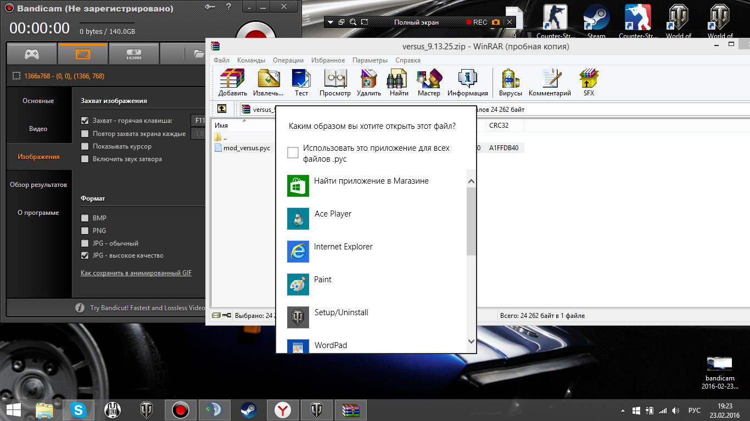Open the 'Команды' menu in WinRAR
The width and height of the screenshot is (750, 421).
tap(251, 60)
